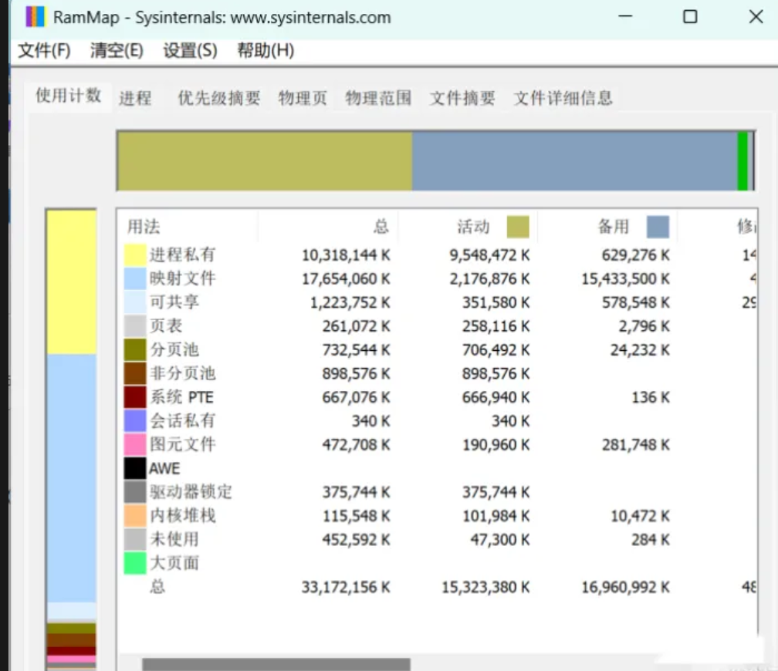Click total standby value 16,960,992 K
Screen dimensions: 778x671
click(x=626, y=588)
